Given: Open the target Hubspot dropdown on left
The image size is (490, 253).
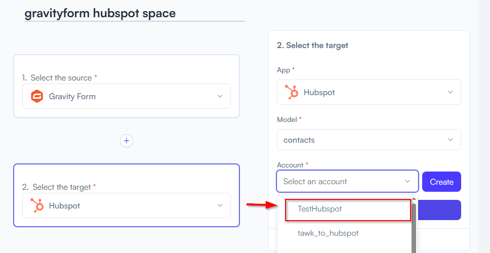Looking at the screenshot, I should tap(127, 205).
